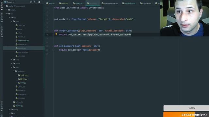Select users.py under the endpoint folder
209x117 pixels.
tap(22, 83)
